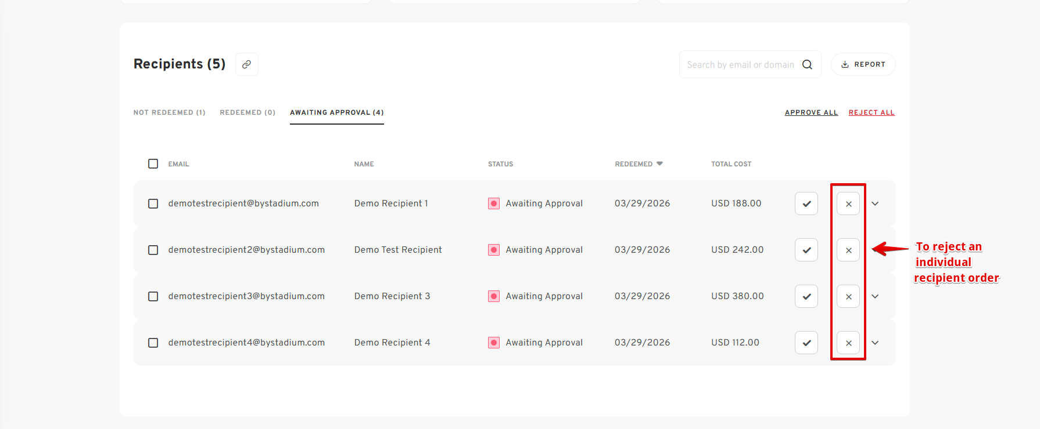Open the Redeemed (0) tab
1040x429 pixels.
pyautogui.click(x=248, y=112)
